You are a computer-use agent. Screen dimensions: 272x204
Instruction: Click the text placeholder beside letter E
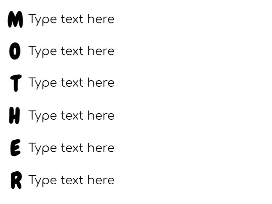(71, 148)
